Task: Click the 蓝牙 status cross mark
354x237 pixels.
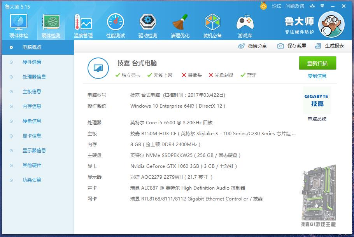Action: coord(243,76)
